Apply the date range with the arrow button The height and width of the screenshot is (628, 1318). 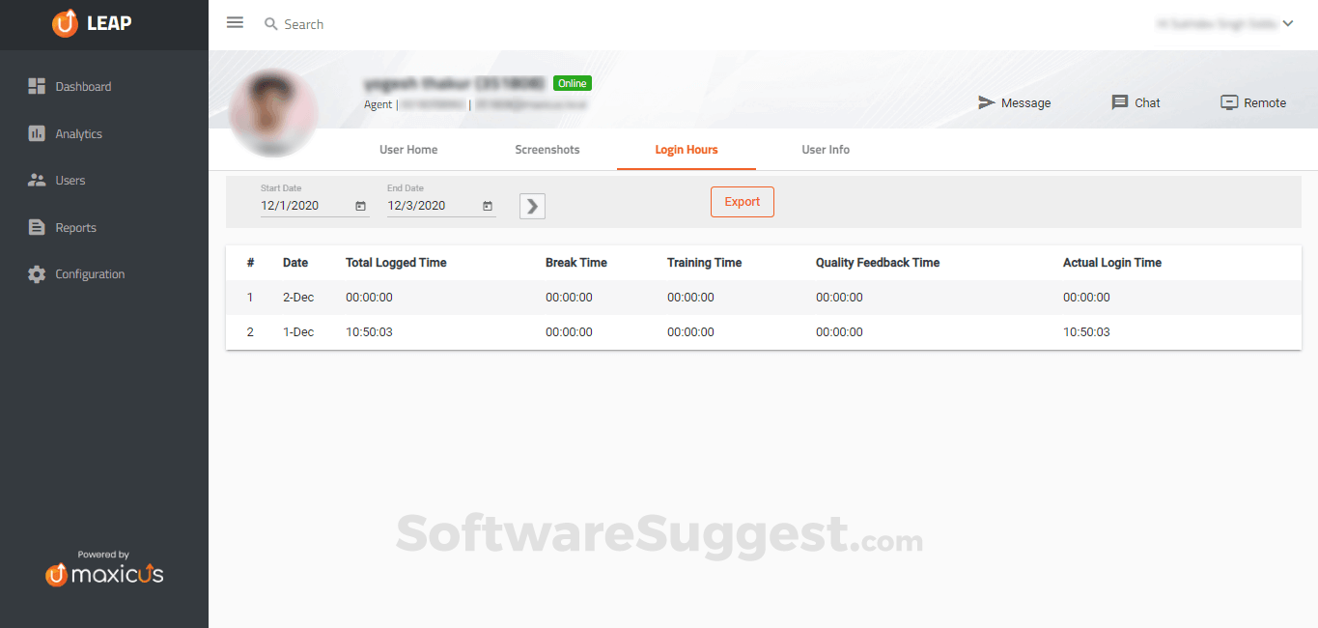[x=532, y=205]
